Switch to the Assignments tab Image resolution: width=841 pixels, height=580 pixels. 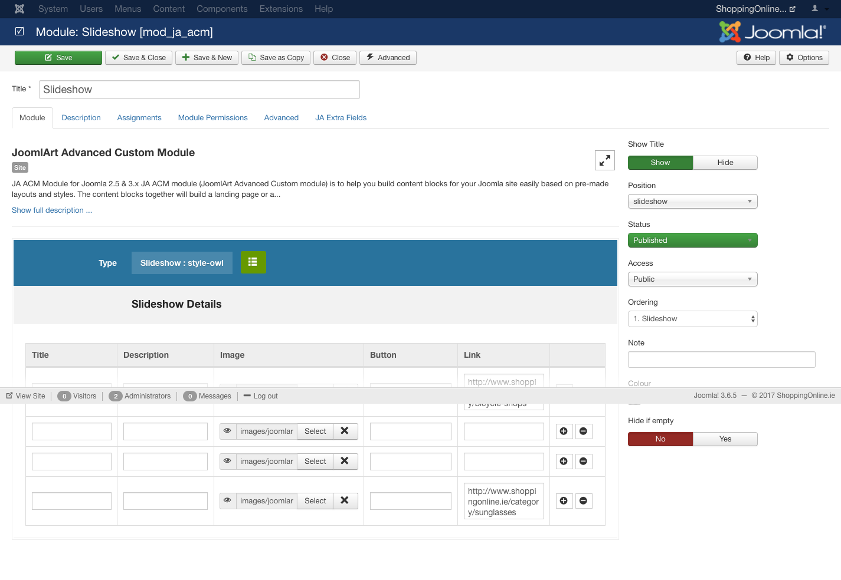139,118
